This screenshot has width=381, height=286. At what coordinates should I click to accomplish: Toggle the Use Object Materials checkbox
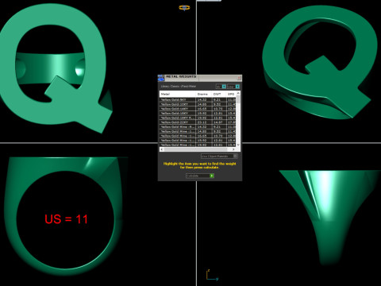point(235,156)
